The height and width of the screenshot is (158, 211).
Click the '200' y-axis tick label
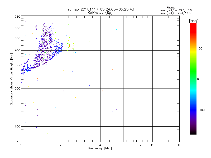(17, 88)
